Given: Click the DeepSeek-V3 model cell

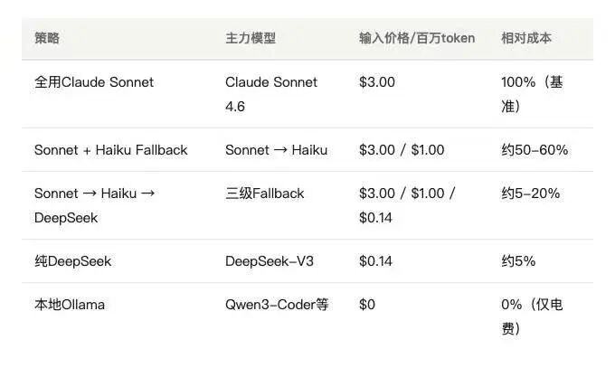Looking at the screenshot, I should (269, 261).
